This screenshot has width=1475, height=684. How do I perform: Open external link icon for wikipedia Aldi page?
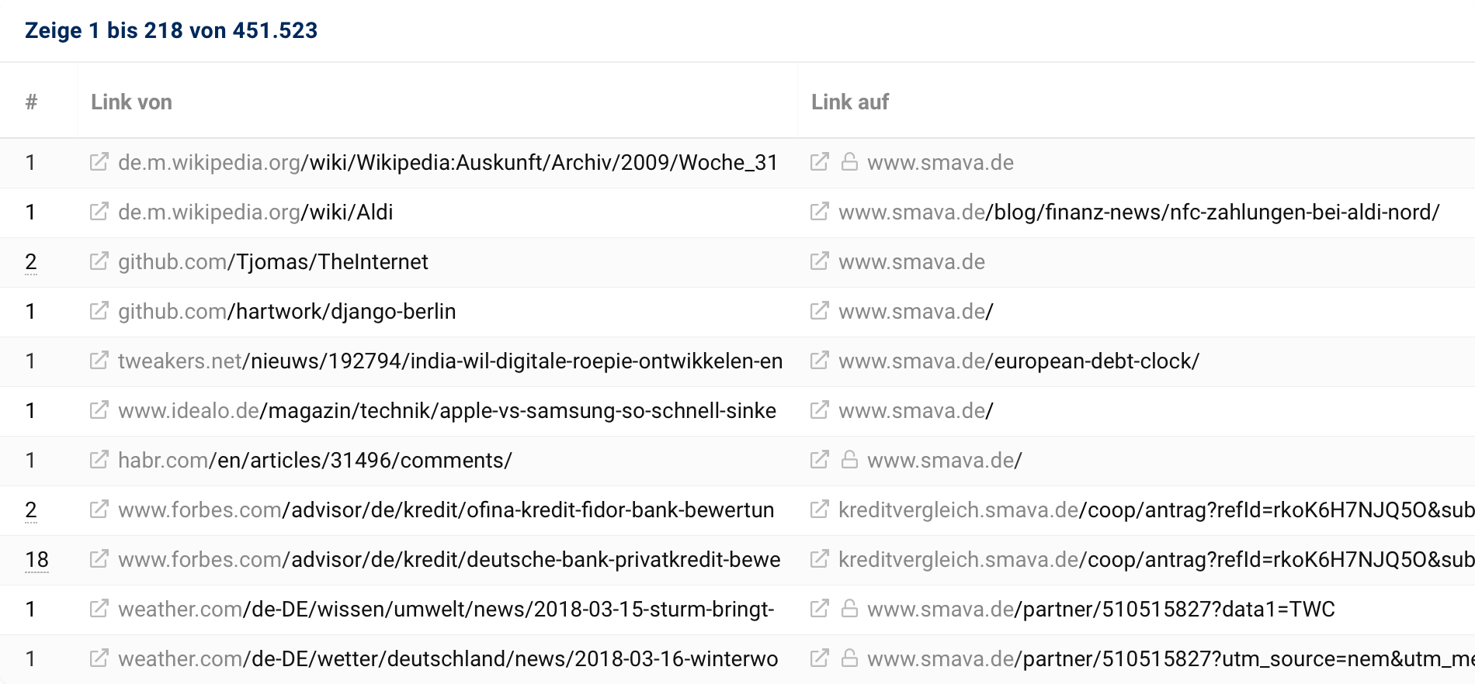coord(99,212)
